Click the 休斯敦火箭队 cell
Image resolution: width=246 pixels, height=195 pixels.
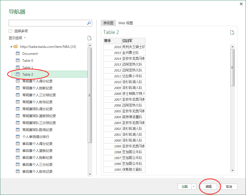coord(133,169)
